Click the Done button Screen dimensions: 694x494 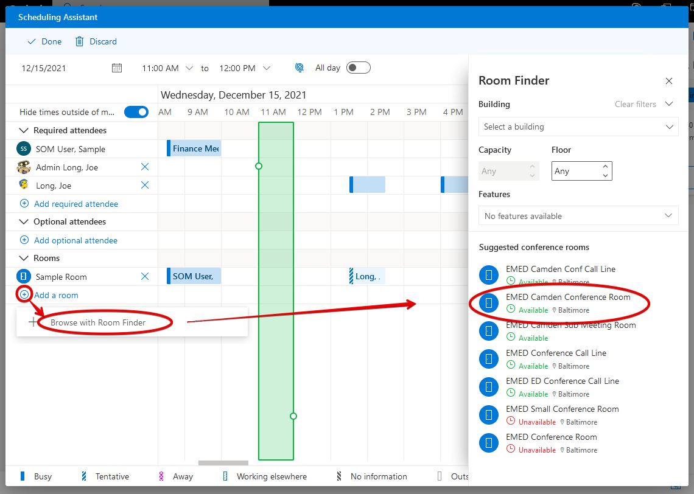tap(44, 41)
